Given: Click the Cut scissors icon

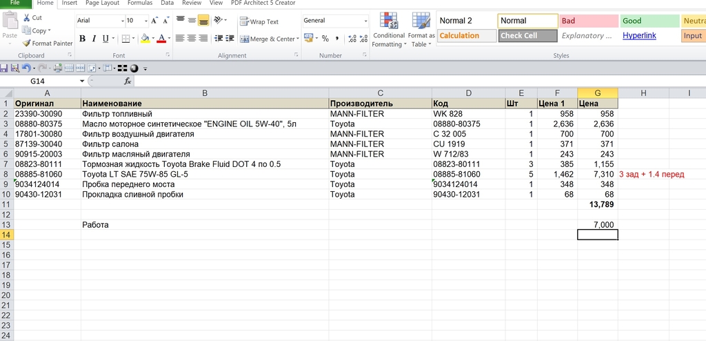Looking at the screenshot, I should (26, 17).
